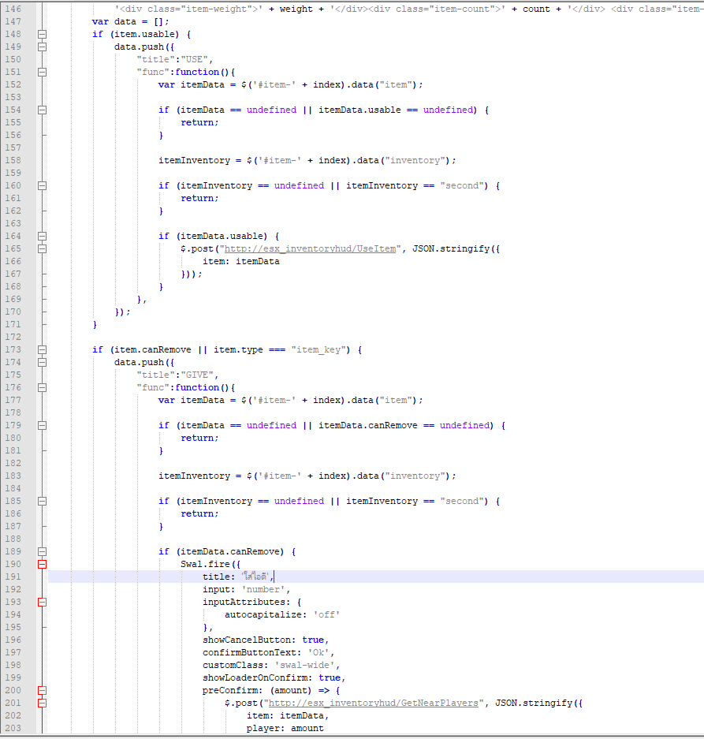Collapse the itemData.usable block at line 164

(x=42, y=236)
